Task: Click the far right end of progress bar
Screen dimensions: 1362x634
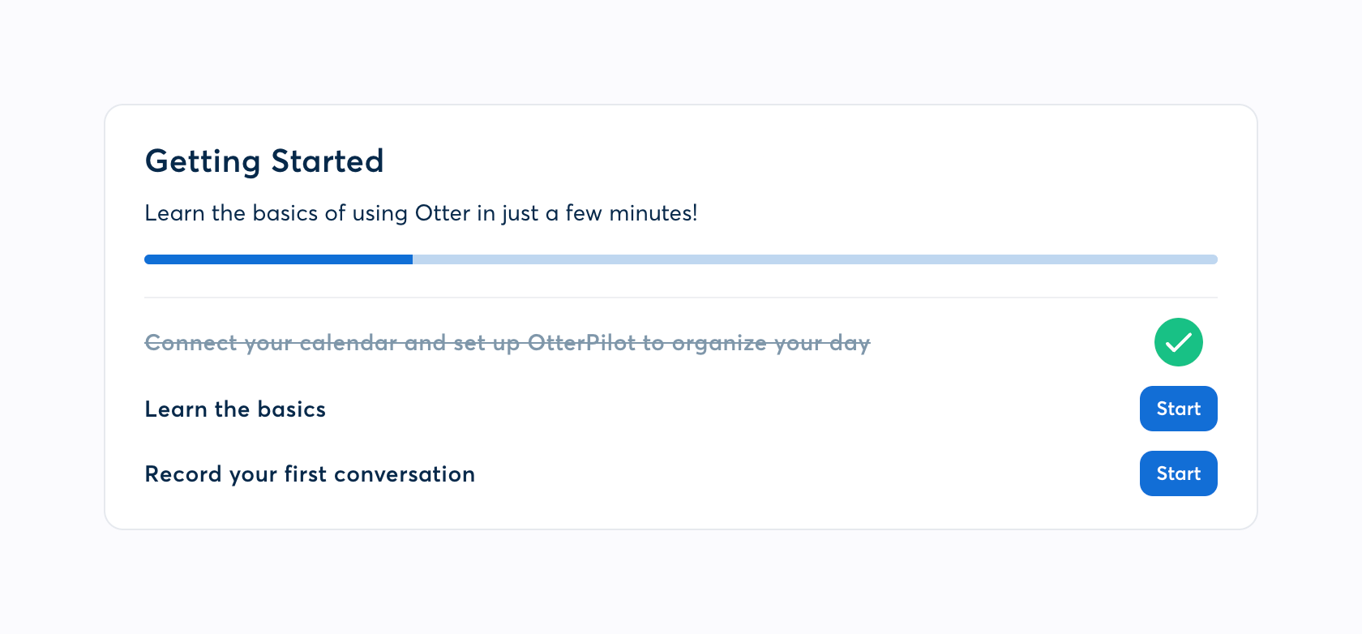Action: pyautogui.click(x=1214, y=259)
